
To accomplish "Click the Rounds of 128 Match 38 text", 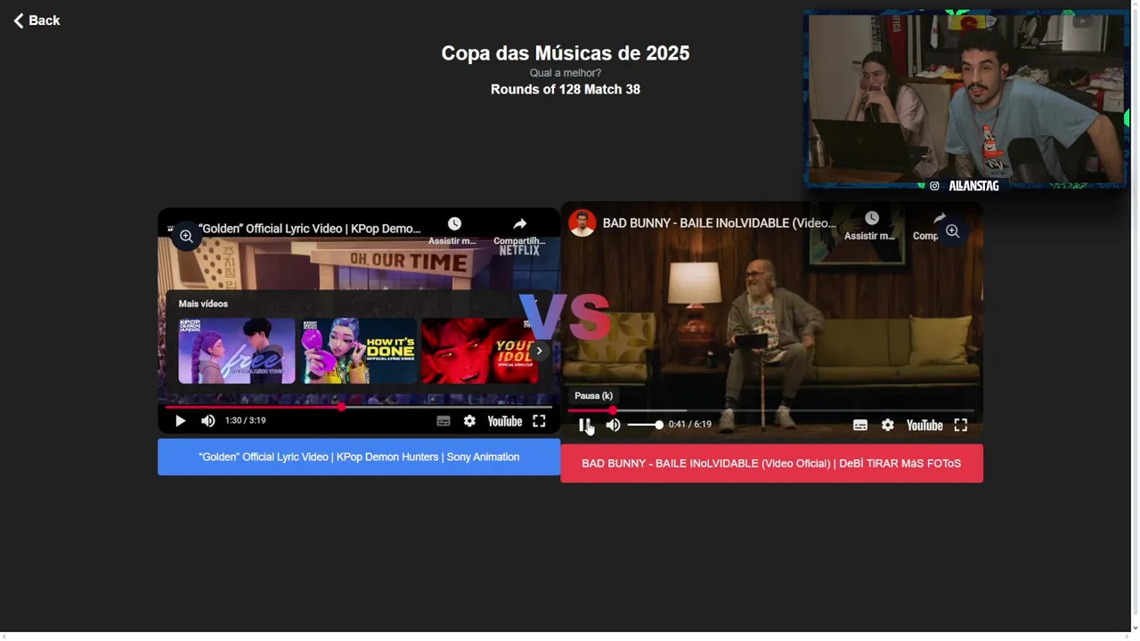I will pos(566,89).
